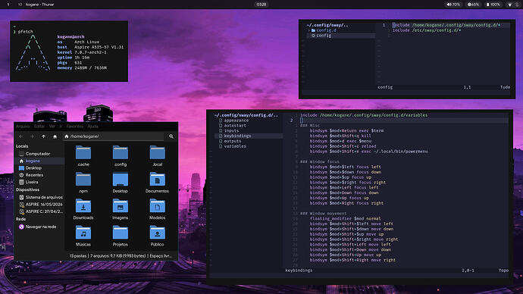Click ~/.config/sway/config.d/.. tree header
This screenshot has height=294, width=523.
point(246,115)
